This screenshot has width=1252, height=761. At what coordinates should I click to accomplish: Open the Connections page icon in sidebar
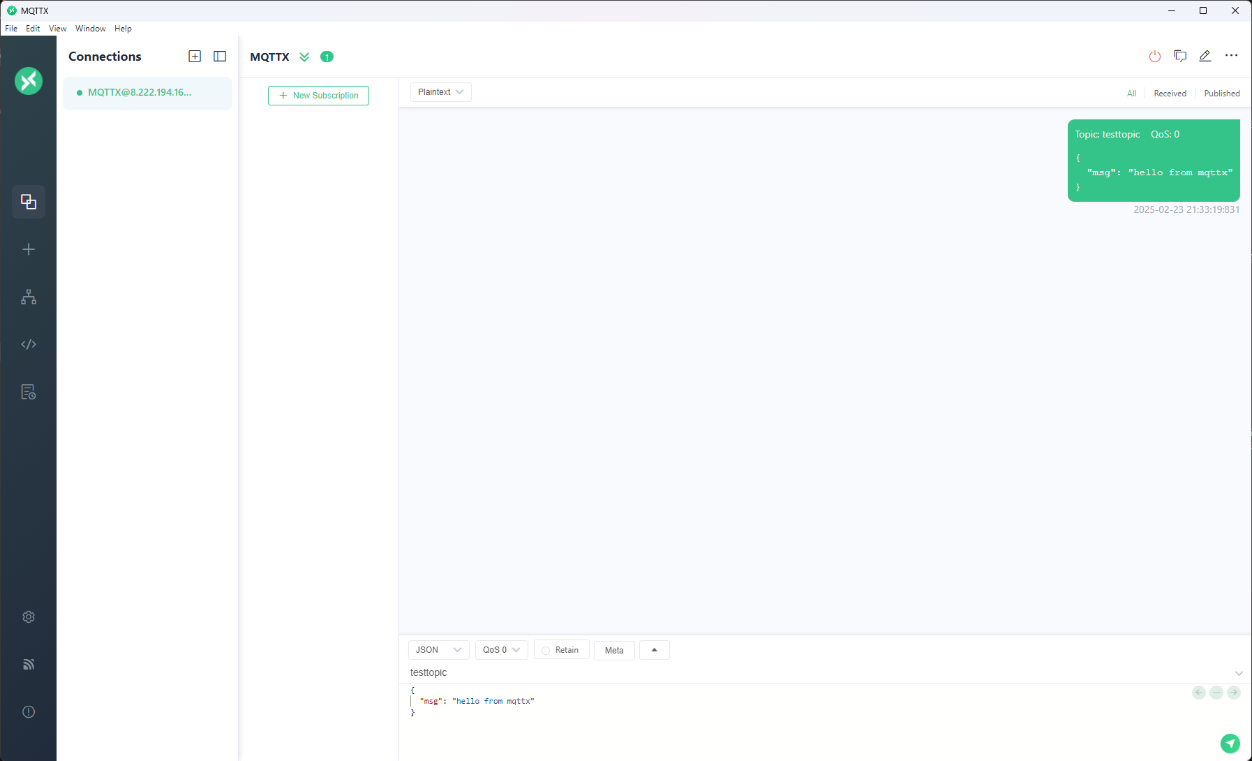[29, 202]
